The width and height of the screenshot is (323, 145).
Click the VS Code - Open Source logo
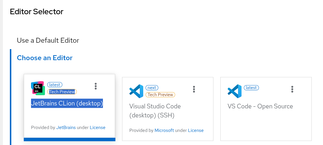click(x=235, y=91)
